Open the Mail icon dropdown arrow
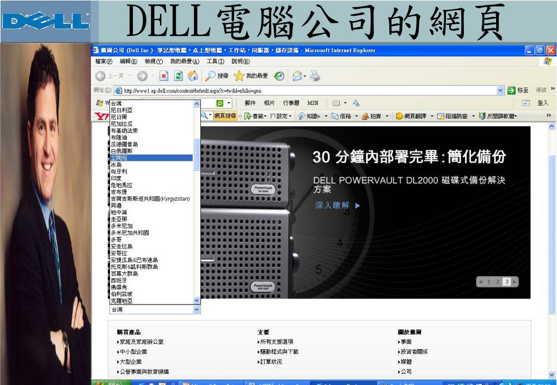The height and width of the screenshot is (385, 557). click(x=305, y=76)
